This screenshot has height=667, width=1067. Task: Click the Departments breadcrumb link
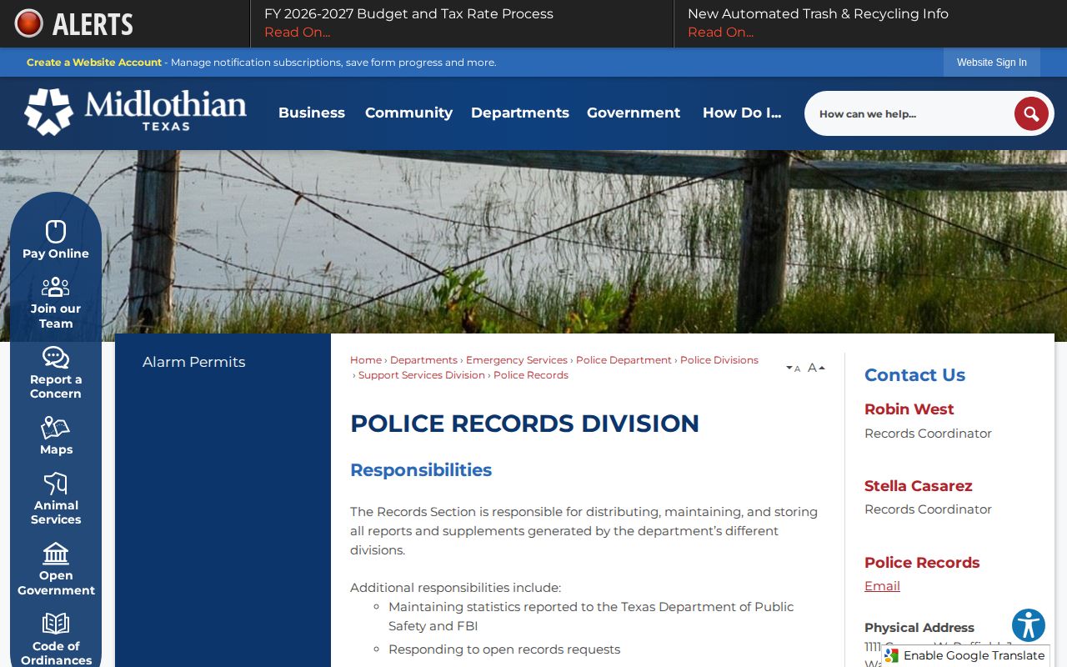[423, 360]
